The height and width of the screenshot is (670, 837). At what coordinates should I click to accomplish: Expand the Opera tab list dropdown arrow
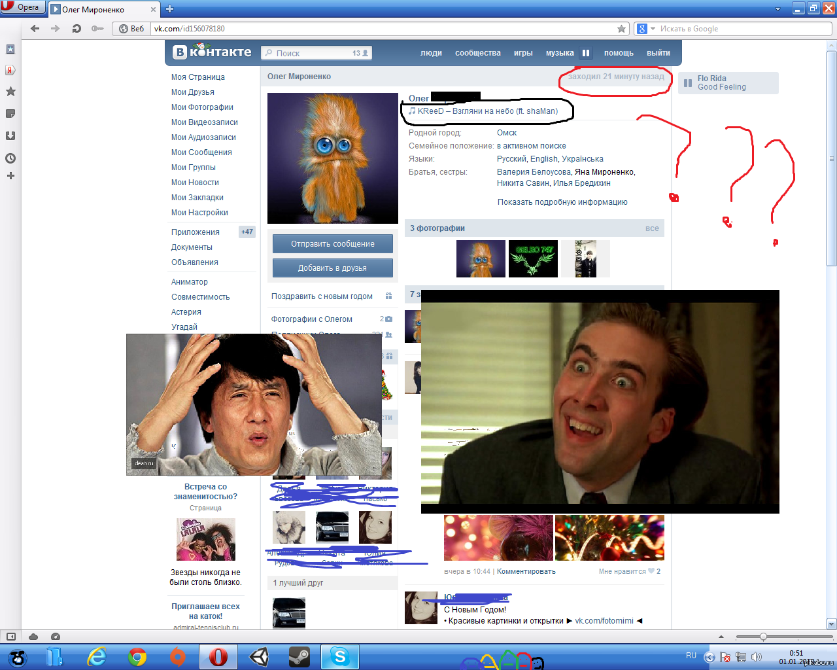(x=777, y=9)
